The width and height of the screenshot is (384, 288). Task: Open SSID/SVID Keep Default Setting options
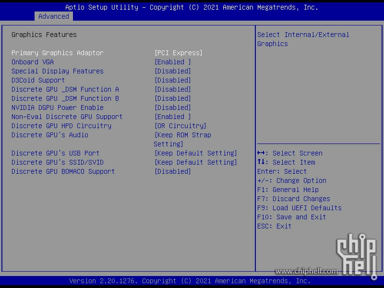[196, 162]
